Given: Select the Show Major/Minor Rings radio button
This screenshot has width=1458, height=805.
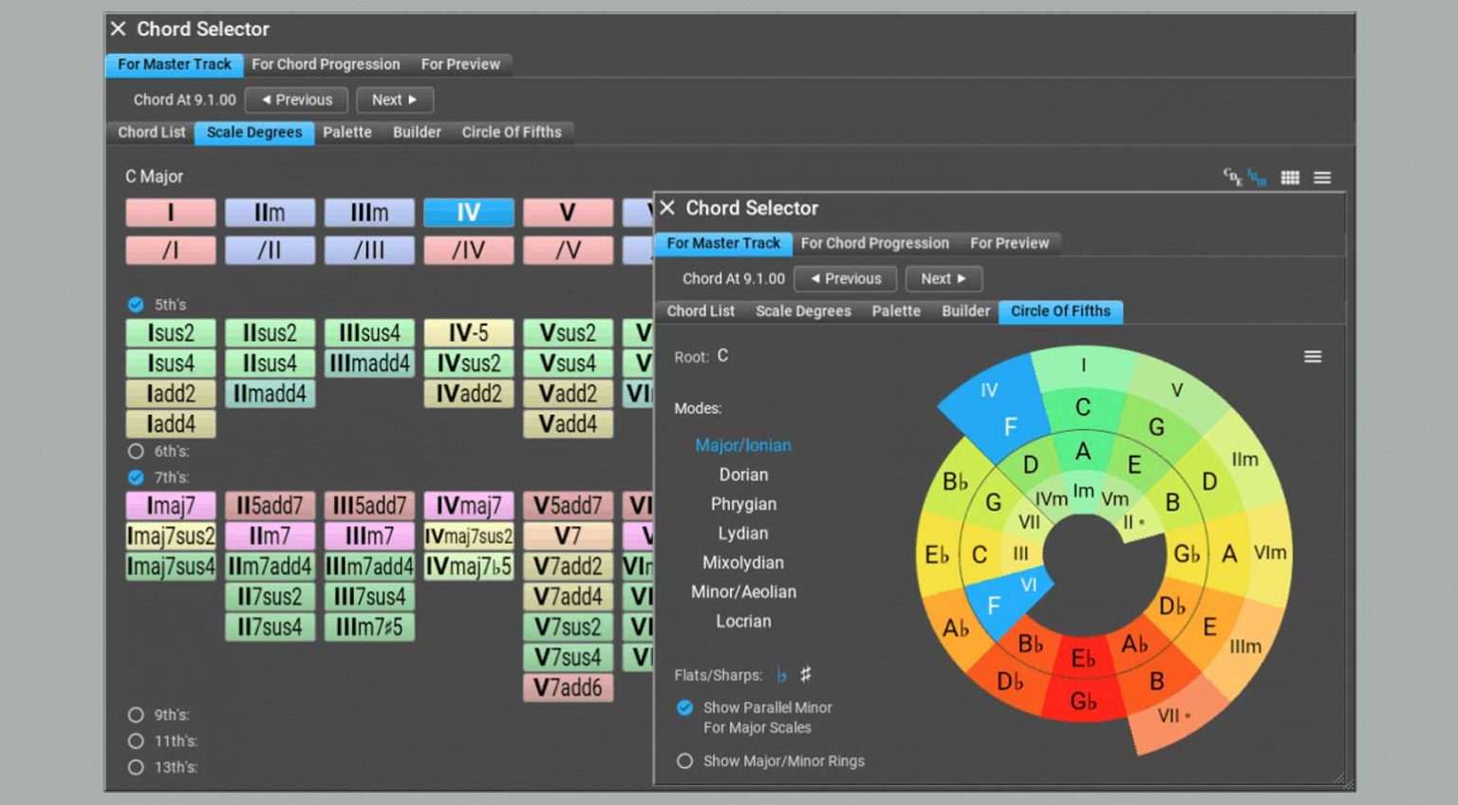Looking at the screenshot, I should click(x=685, y=760).
